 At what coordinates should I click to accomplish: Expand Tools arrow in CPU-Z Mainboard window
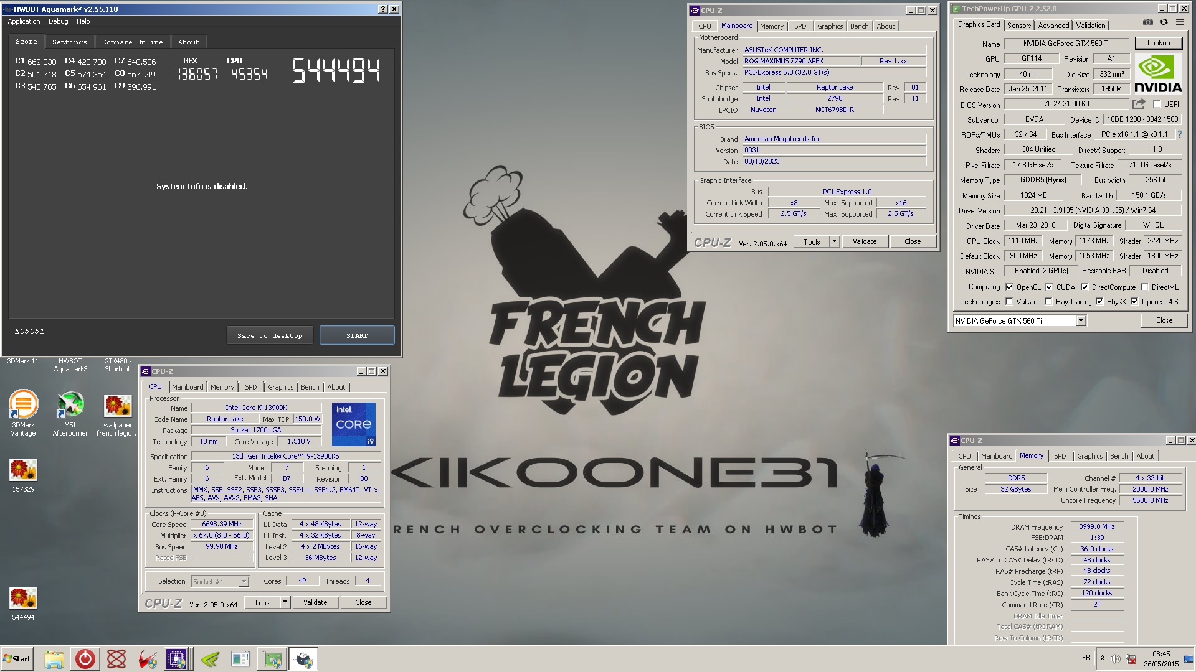click(834, 241)
